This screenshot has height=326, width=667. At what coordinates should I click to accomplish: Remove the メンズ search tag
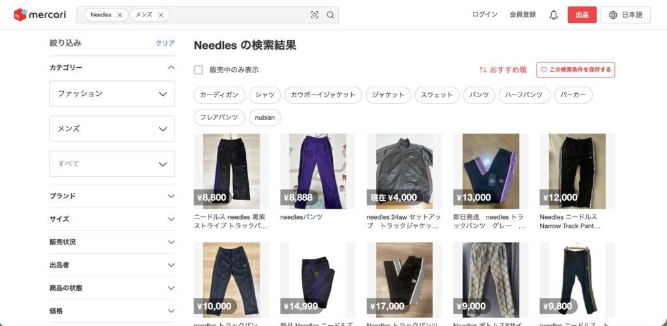[161, 15]
